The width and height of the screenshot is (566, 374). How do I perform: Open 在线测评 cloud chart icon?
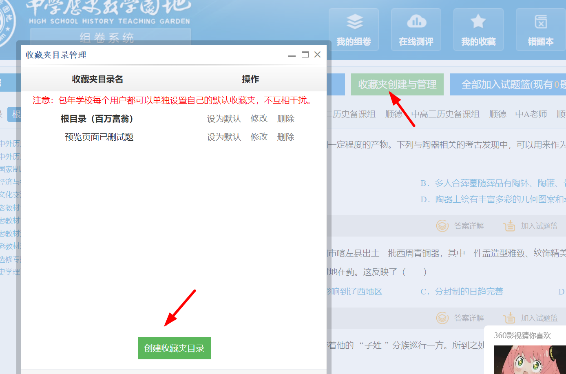point(416,22)
